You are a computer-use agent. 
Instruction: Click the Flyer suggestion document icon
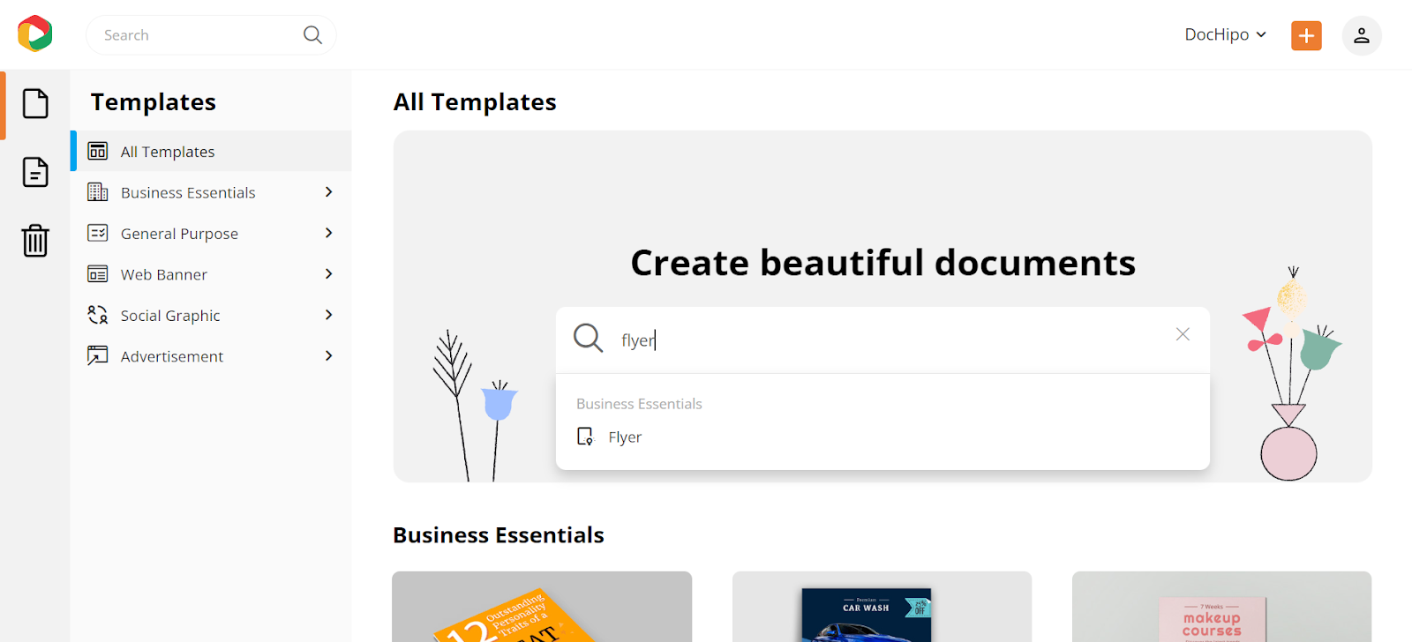(585, 437)
